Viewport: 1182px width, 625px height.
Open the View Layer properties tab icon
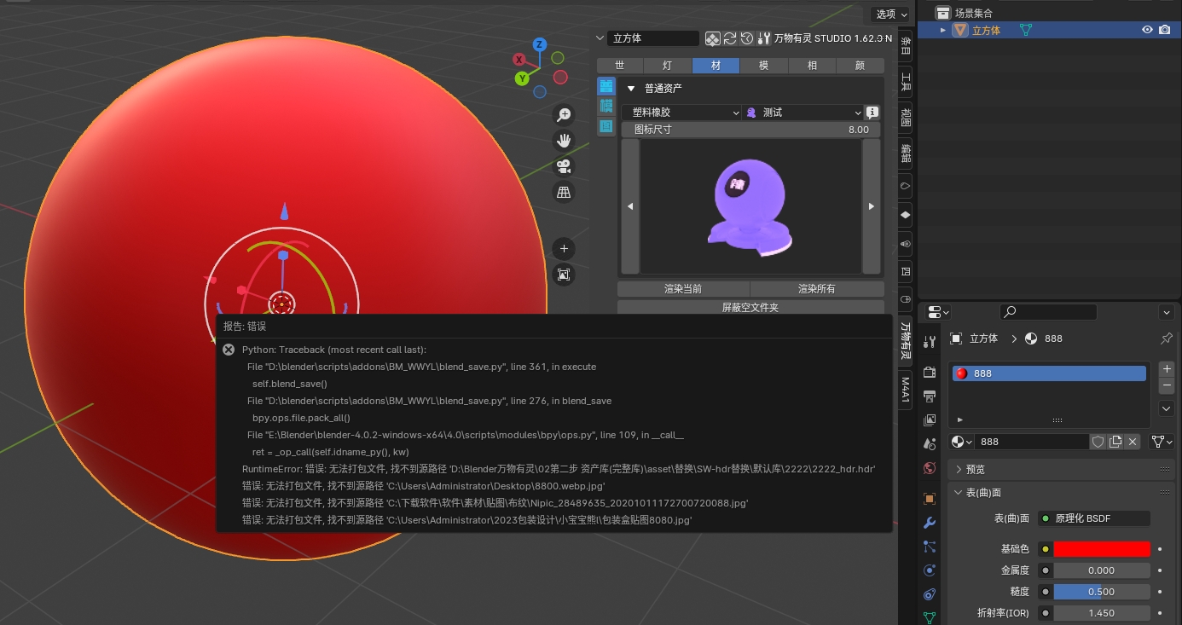tap(930, 420)
